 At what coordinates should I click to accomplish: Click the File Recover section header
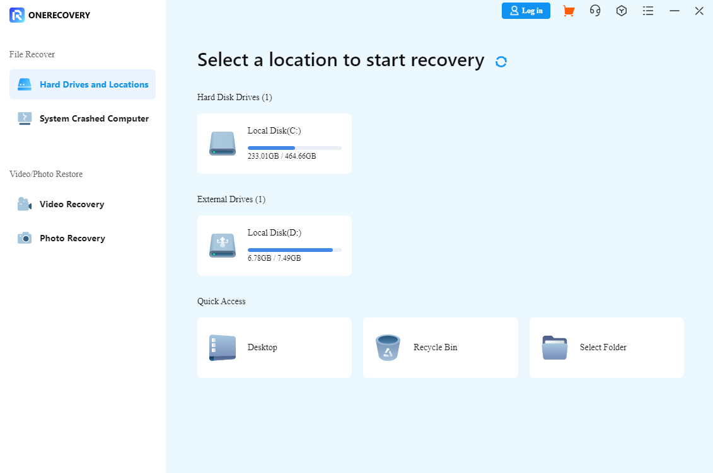[x=32, y=54]
